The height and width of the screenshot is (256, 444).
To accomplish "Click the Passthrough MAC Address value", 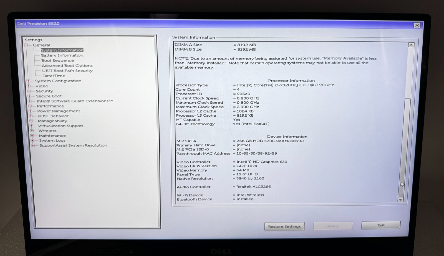I will click(257, 153).
